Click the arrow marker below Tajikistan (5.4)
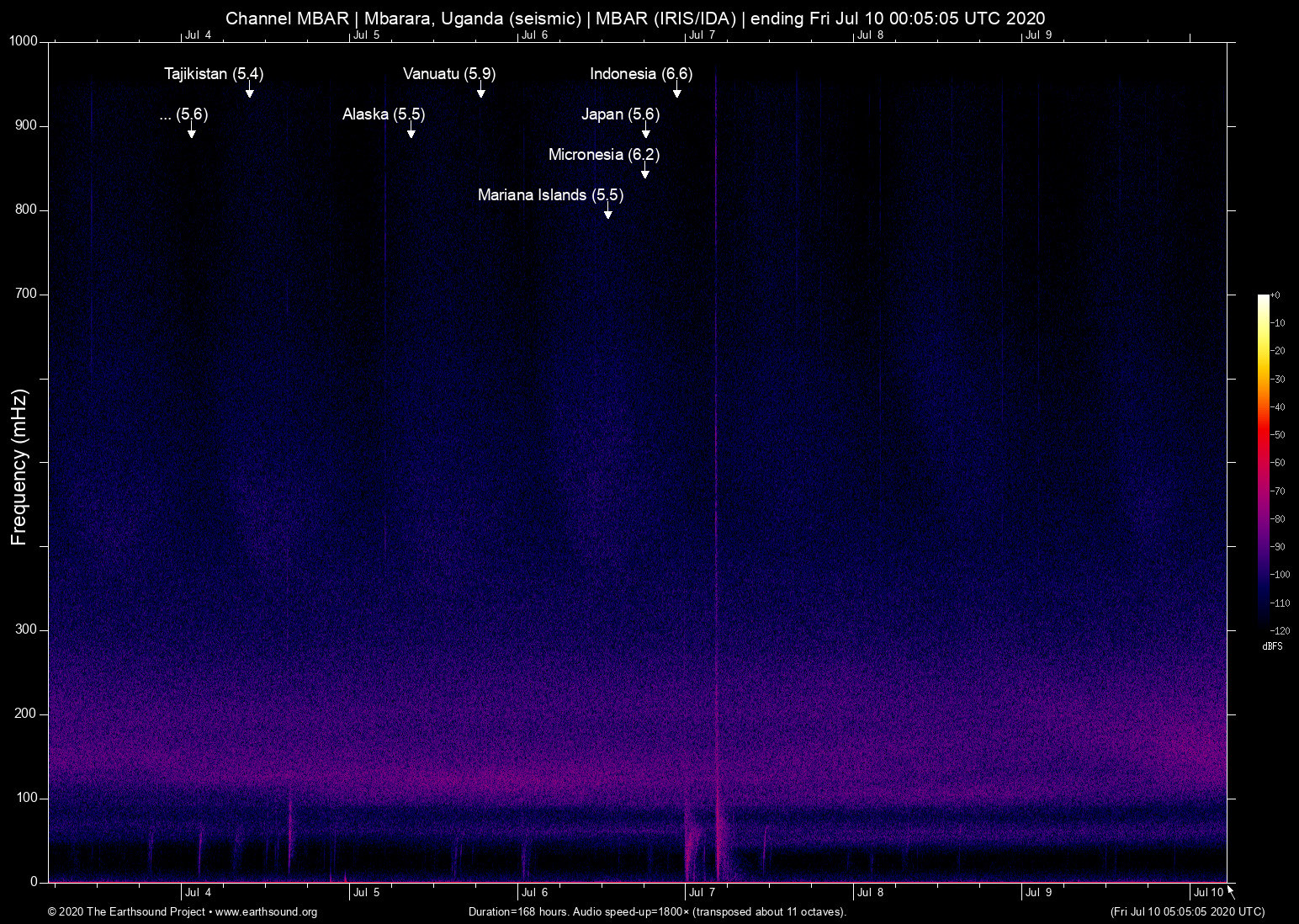 click(x=249, y=91)
